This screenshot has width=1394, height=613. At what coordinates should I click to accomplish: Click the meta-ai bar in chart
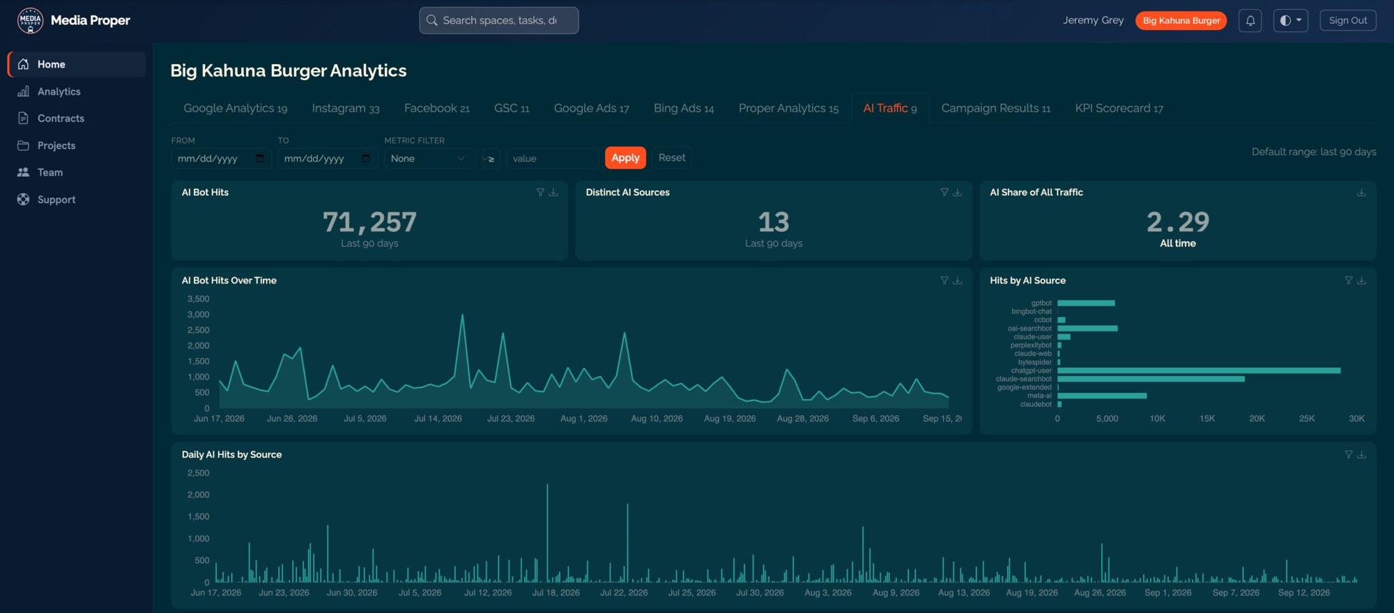[1102, 396]
